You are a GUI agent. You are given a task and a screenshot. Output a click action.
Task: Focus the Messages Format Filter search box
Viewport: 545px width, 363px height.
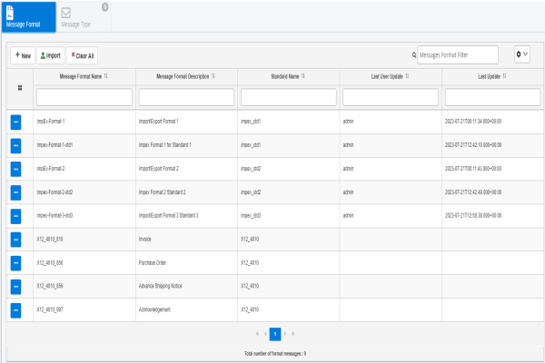click(x=458, y=55)
